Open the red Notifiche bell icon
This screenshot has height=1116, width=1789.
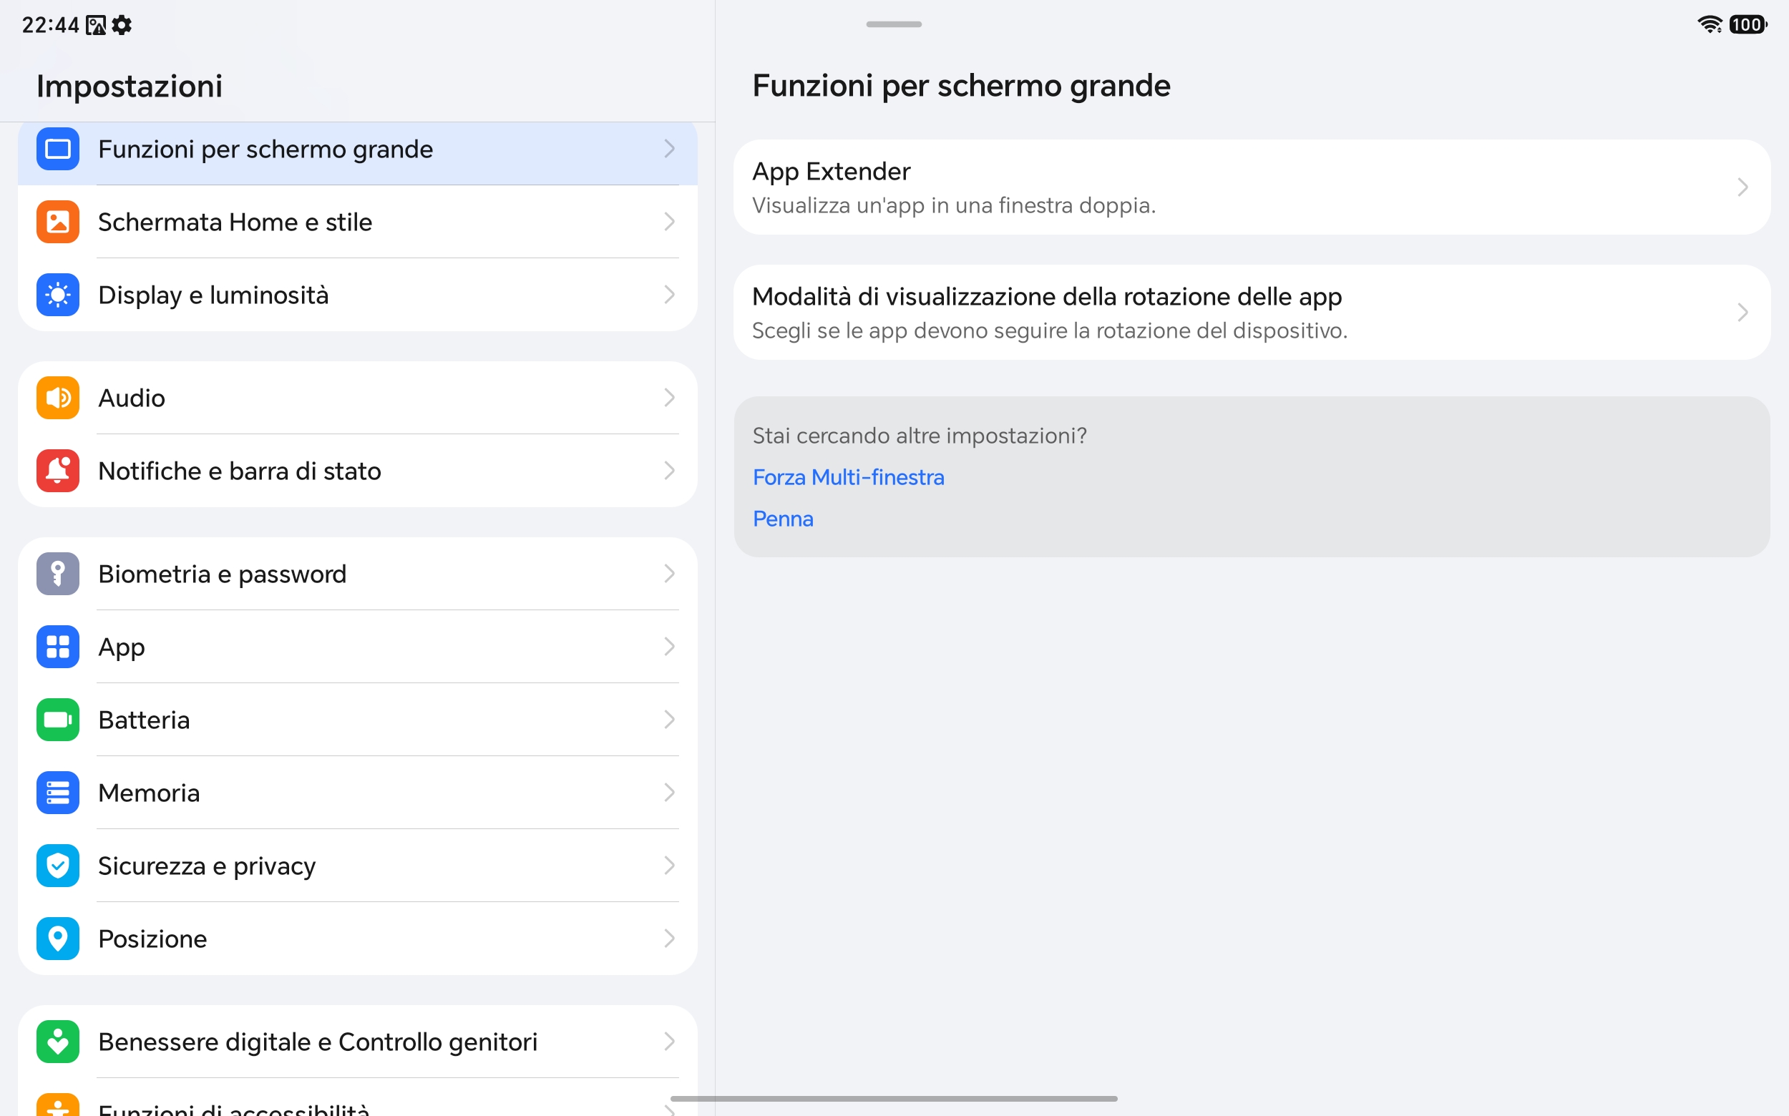coord(57,471)
